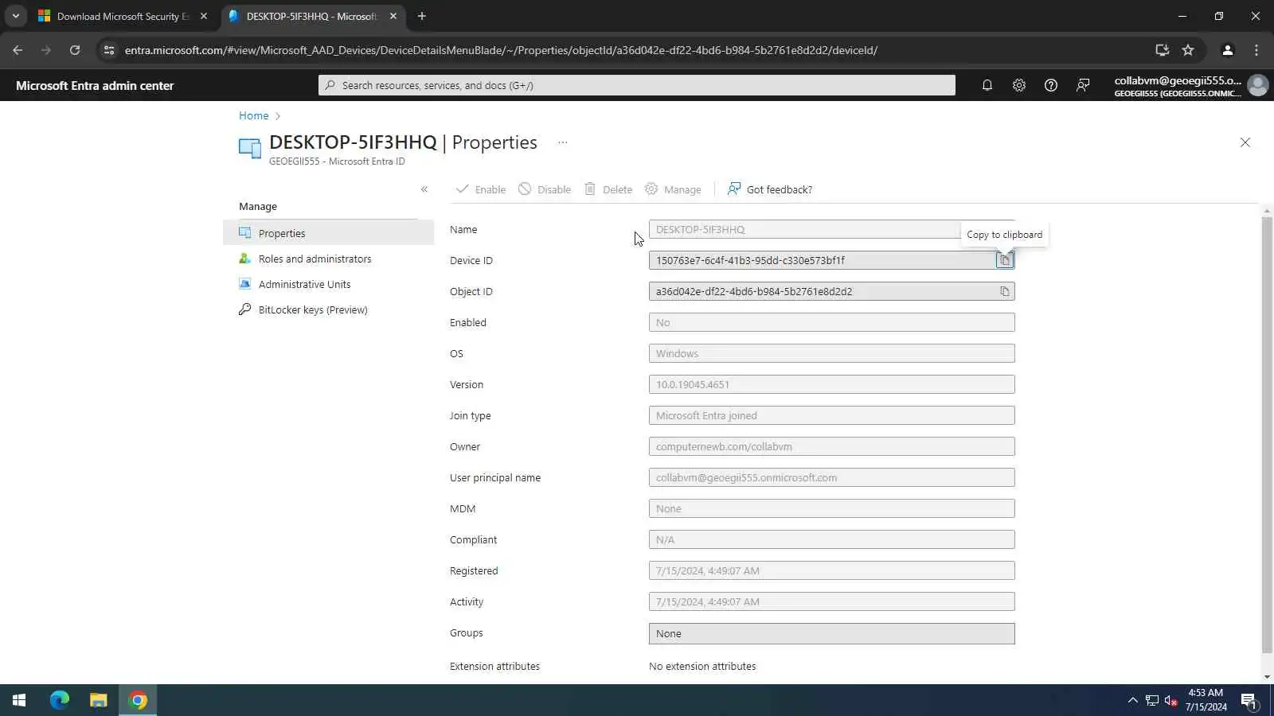This screenshot has width=1274, height=716.
Task: Click the "No extension attributes" text
Action: (x=702, y=666)
